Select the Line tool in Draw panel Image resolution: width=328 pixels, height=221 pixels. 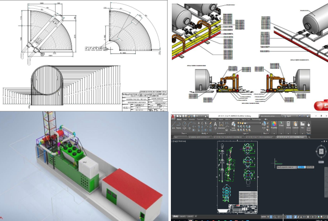[x=174, y=126]
